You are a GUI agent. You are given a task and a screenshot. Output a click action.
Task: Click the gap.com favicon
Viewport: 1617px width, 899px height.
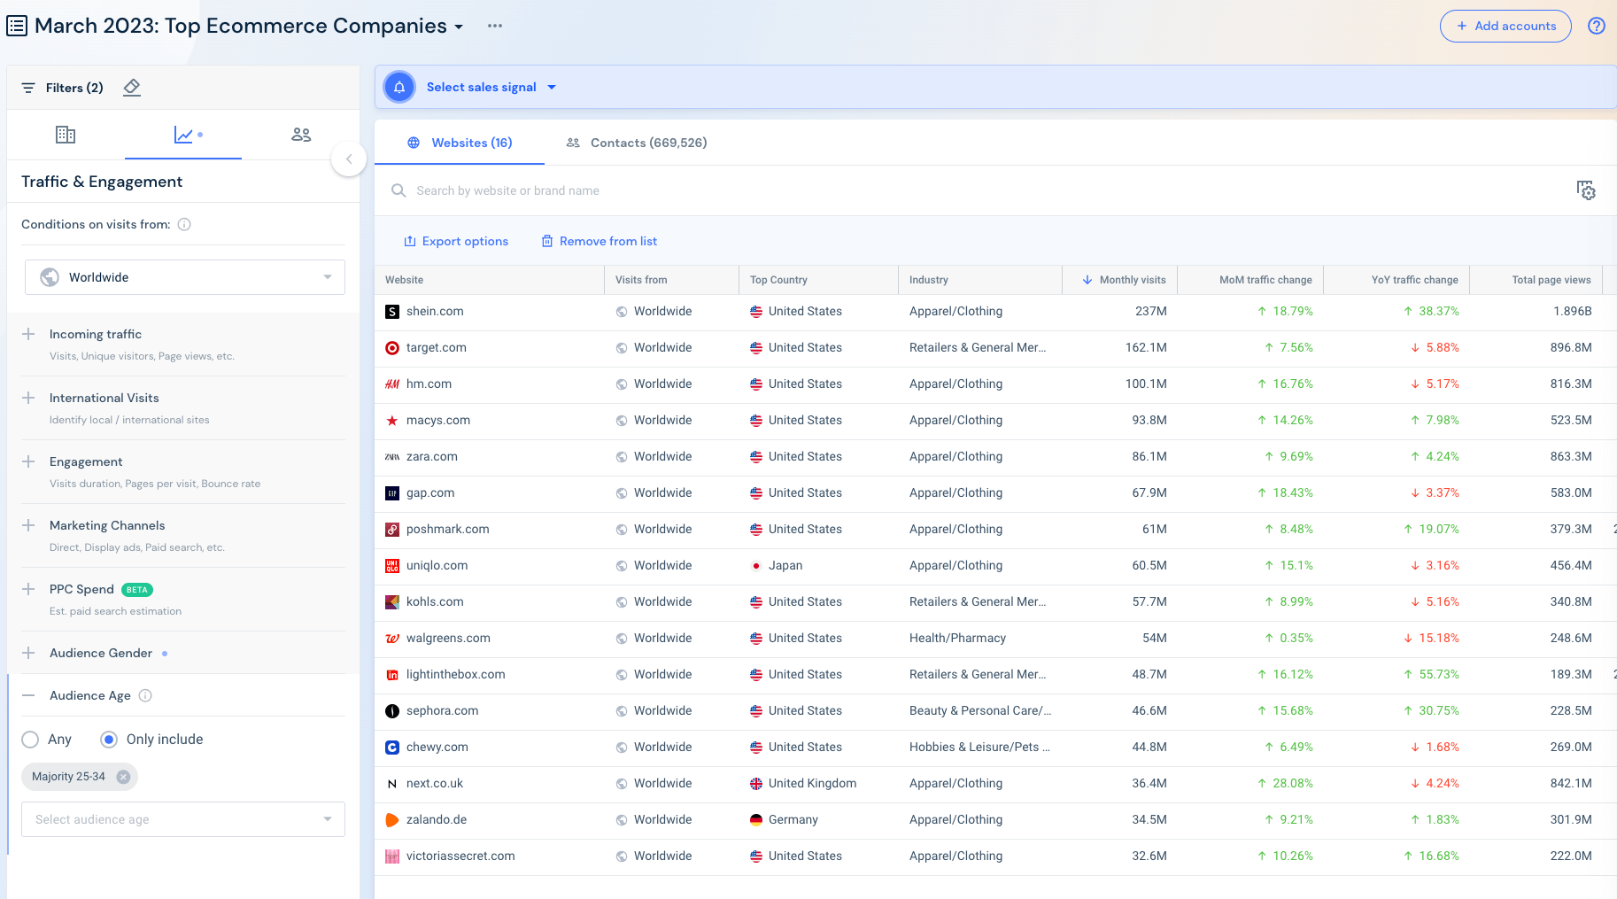392,493
